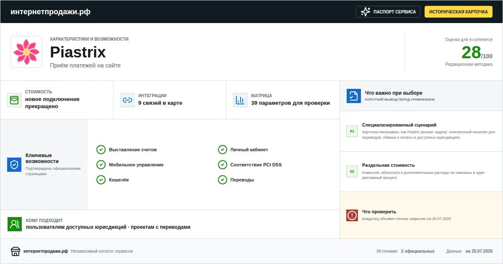Click 'Личный кабинет' feature label

click(249, 150)
